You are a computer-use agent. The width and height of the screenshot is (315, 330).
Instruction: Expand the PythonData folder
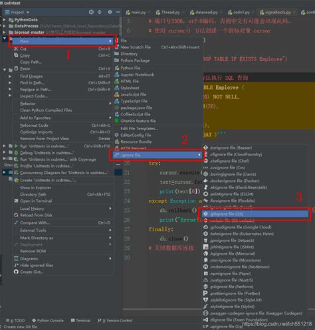[4, 20]
